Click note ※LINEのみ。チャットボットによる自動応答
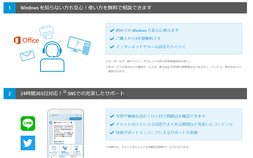253x158 pixels. point(148,147)
